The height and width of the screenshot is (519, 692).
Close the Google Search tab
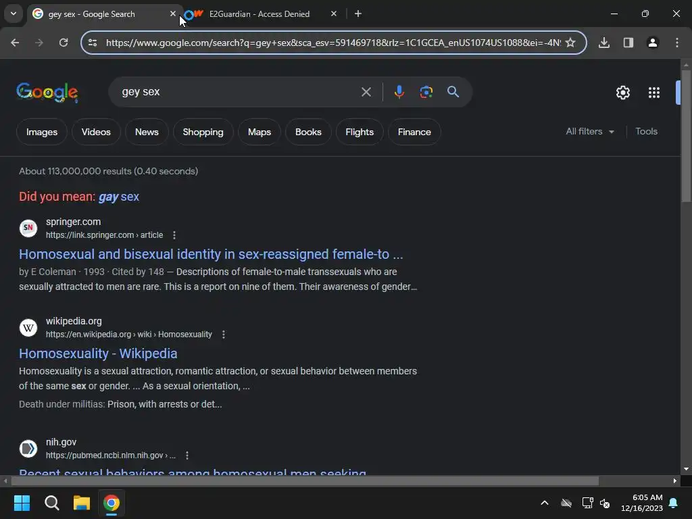click(172, 14)
